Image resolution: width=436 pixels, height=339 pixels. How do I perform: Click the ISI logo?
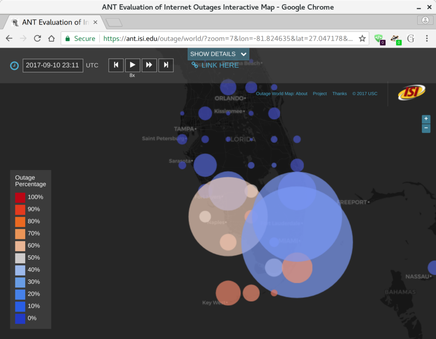click(x=412, y=92)
